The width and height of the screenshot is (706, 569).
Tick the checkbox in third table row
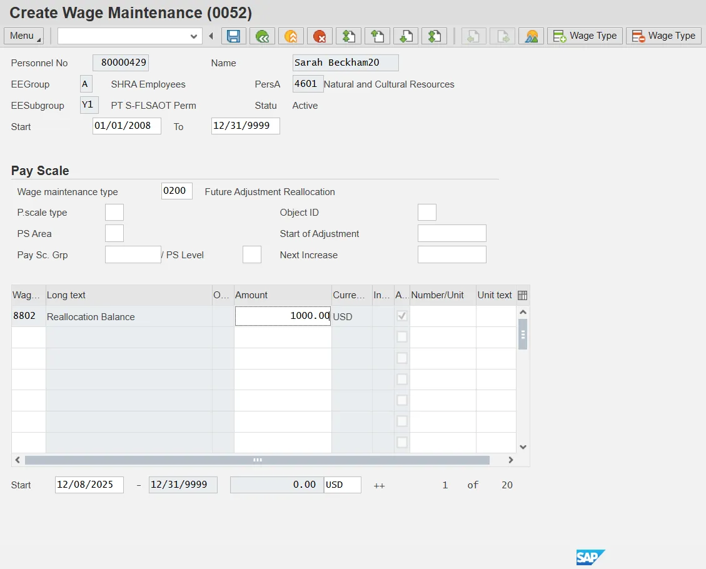click(402, 358)
